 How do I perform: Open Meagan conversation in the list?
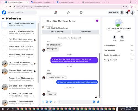pos(18,79)
